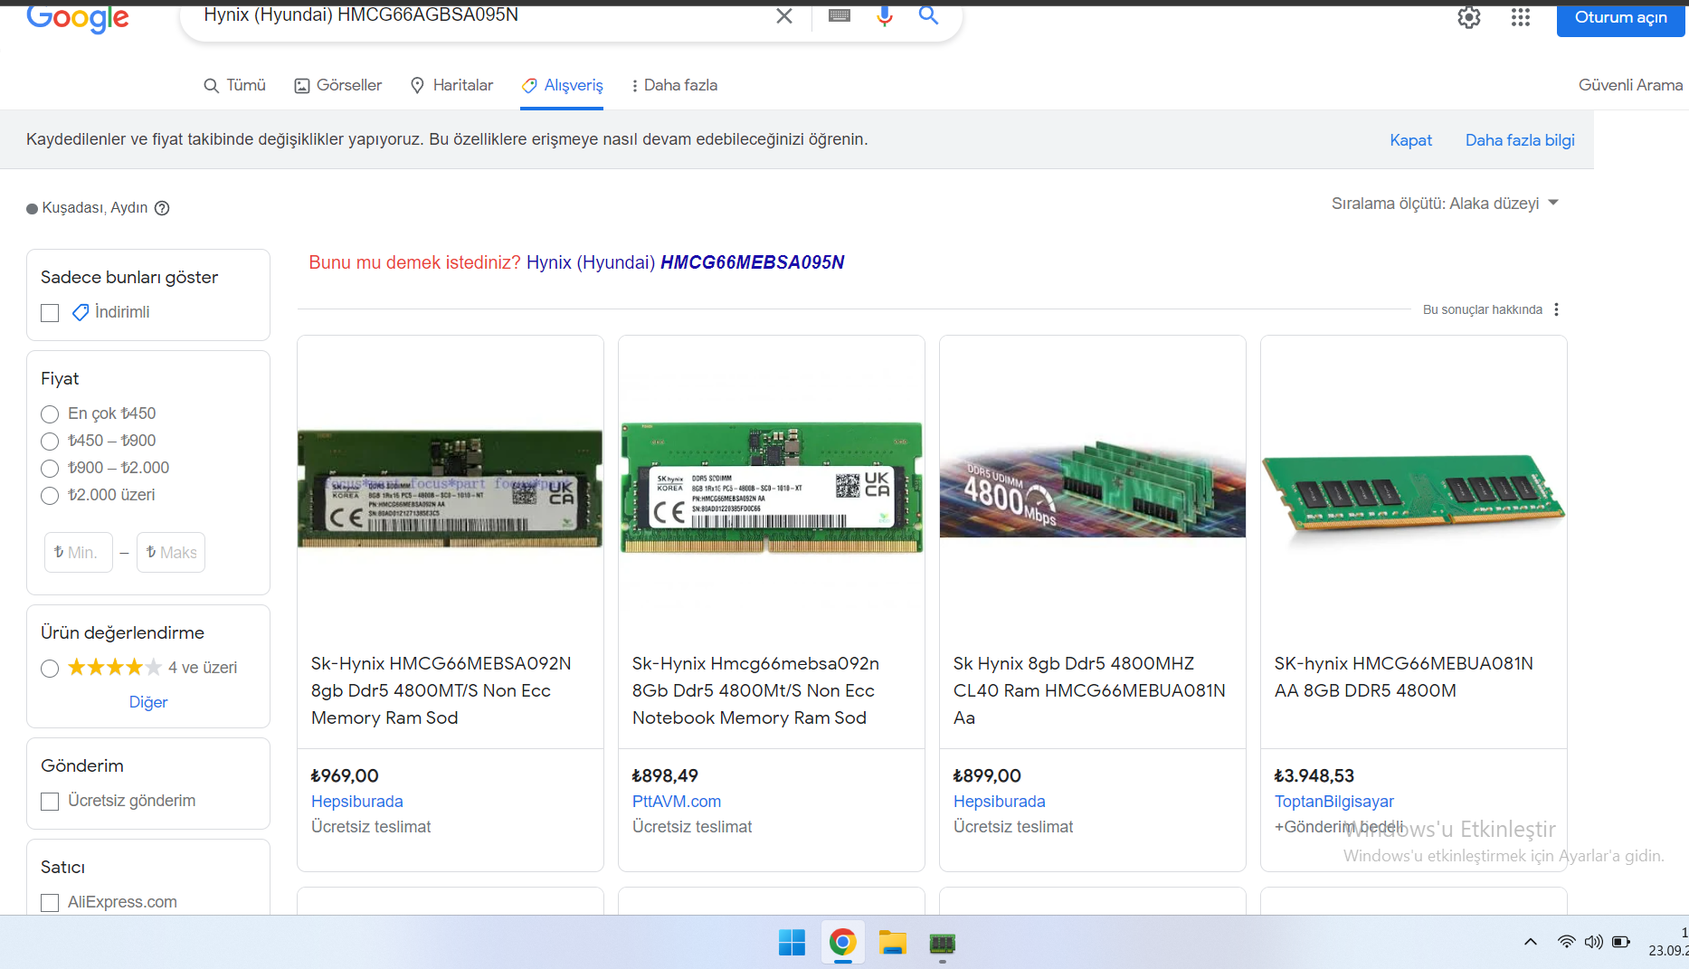Show hidden system tray icons
Image resolution: width=1689 pixels, height=969 pixels.
click(1531, 942)
